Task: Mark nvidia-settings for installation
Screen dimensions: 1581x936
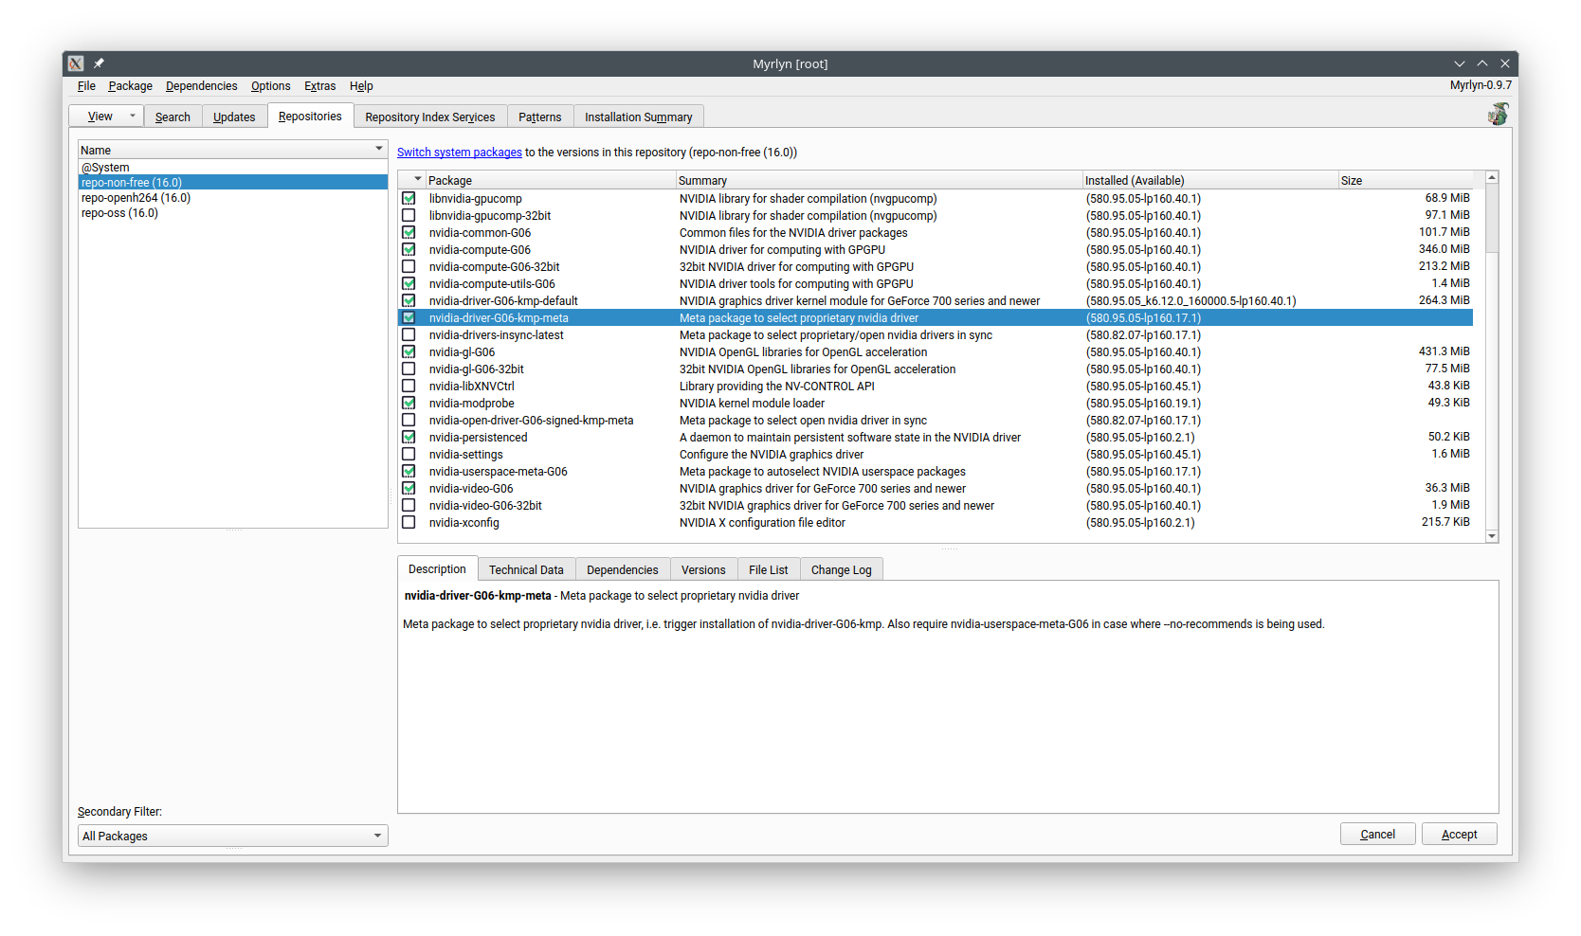Action: point(409,455)
